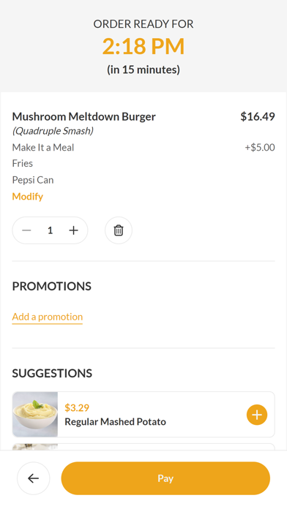Screen dimensions: 287x509
Task: Tap the Pay button
Action: pyautogui.click(x=165, y=478)
